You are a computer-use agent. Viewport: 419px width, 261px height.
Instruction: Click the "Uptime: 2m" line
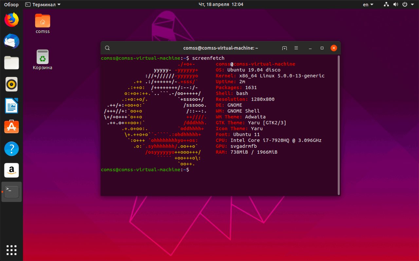coord(230,82)
